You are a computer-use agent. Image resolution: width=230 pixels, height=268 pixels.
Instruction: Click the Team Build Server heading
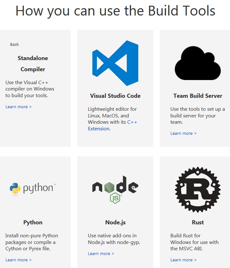pos(198,96)
